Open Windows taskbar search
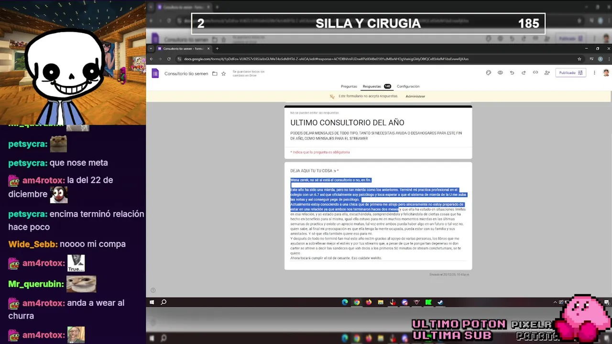 pyautogui.click(x=164, y=302)
